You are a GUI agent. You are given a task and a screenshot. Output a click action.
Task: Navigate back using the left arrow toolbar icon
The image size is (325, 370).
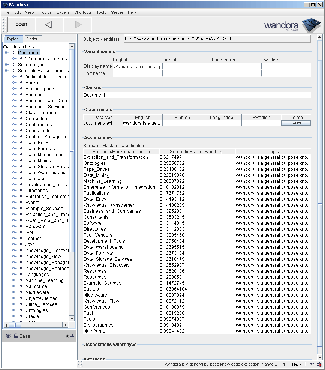[x=49, y=24]
